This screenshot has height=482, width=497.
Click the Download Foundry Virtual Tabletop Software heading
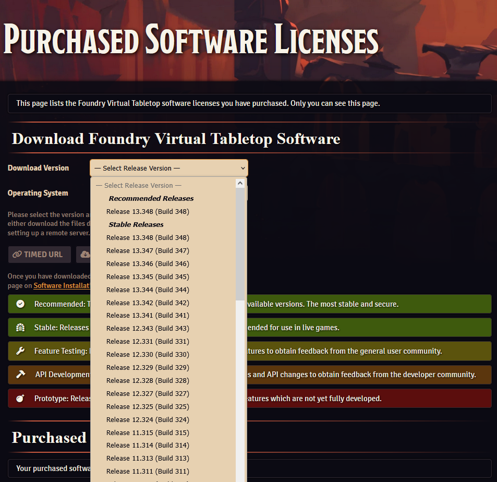(x=176, y=139)
